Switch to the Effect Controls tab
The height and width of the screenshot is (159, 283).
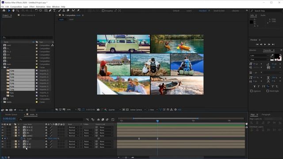[x=28, y=15]
